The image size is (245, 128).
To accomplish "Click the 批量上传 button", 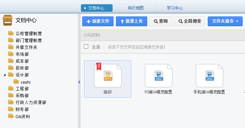I will pyautogui.click(x=131, y=21).
